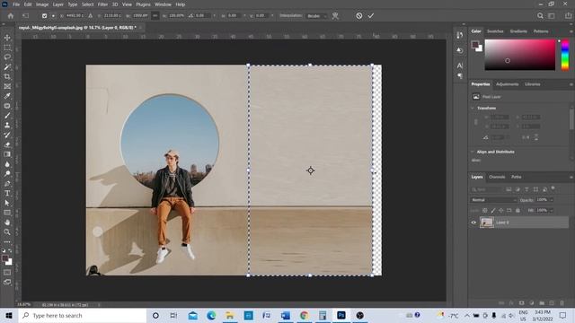Select the Clone Stamp tool
The height and width of the screenshot is (323, 575).
click(7, 126)
